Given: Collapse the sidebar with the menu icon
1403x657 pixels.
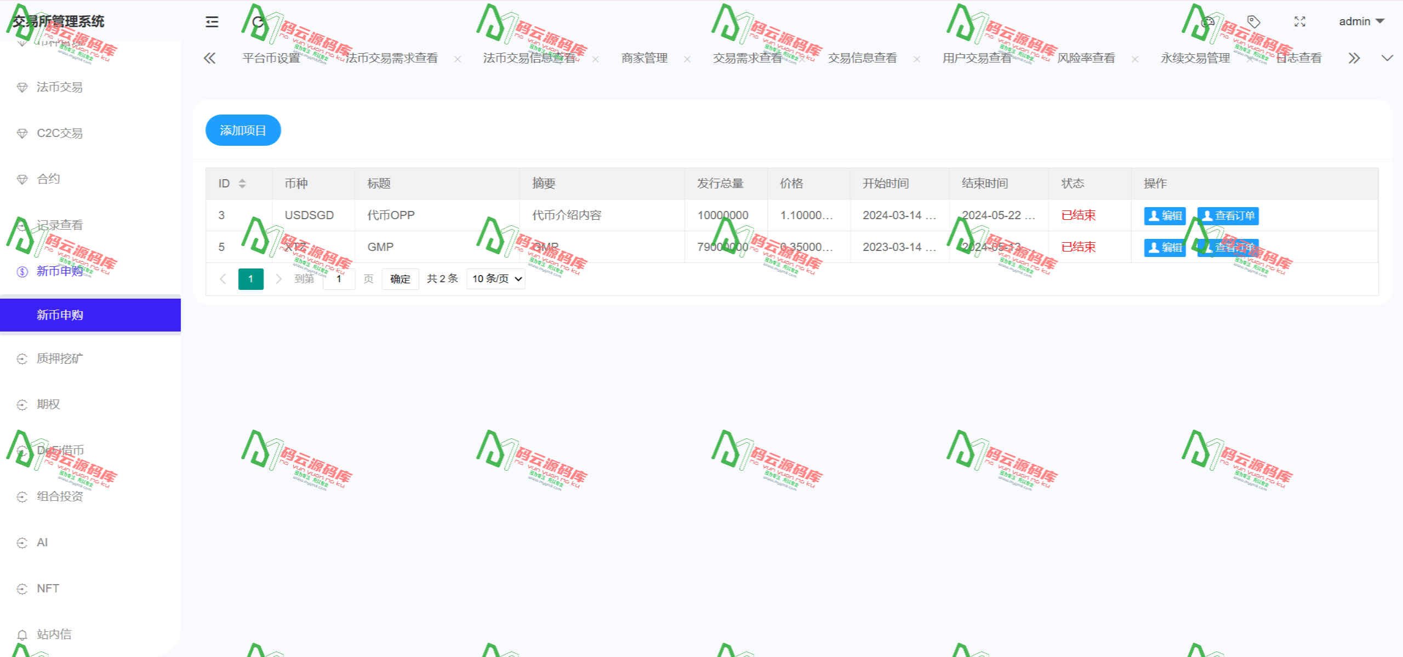Looking at the screenshot, I should pyautogui.click(x=212, y=21).
